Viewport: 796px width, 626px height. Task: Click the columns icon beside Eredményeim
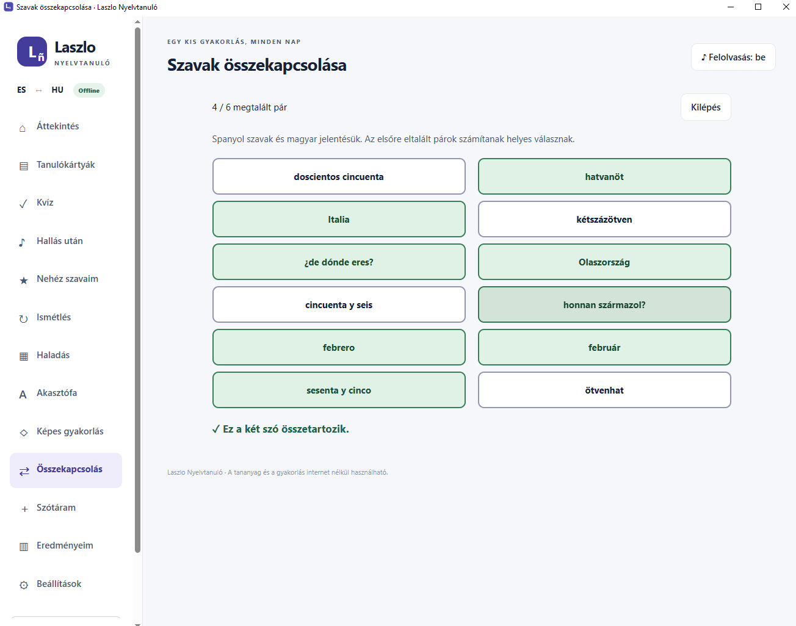(23, 547)
